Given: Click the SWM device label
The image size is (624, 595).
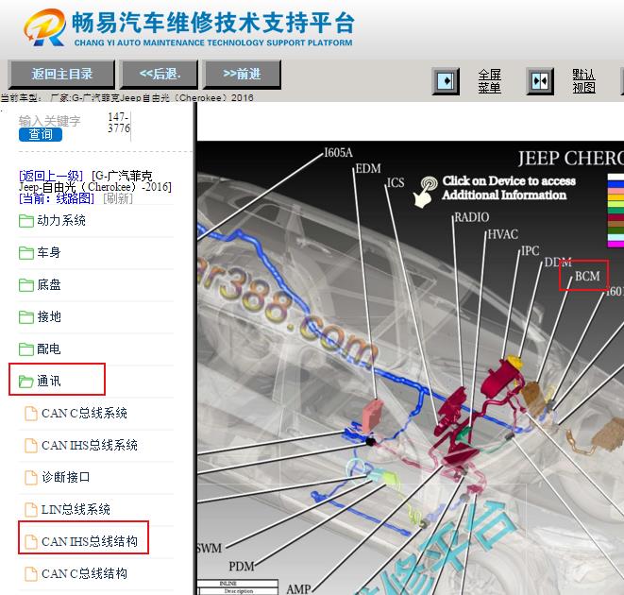Looking at the screenshot, I should pos(210,548).
